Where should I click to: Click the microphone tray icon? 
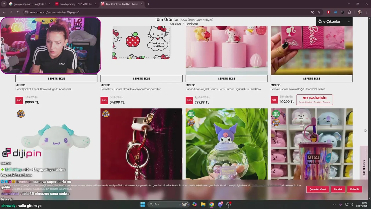point(341,204)
